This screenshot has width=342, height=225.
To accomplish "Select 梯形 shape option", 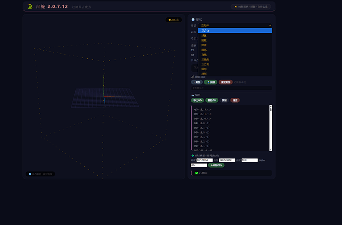I will click(x=235, y=74).
